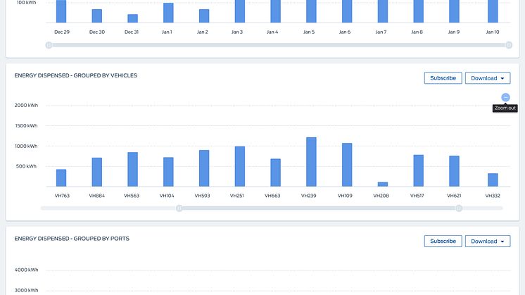Click the Dec 31 bar in date chart
The width and height of the screenshot is (525, 295).
(132, 18)
